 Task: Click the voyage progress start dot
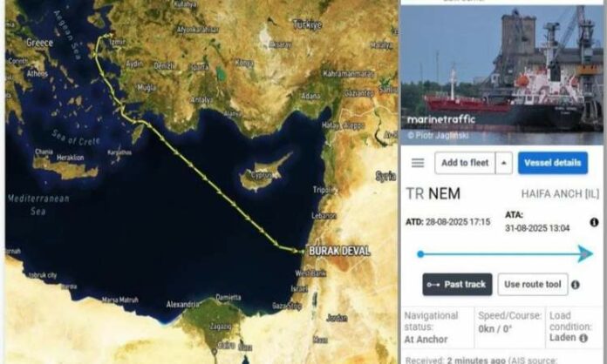(x=420, y=254)
